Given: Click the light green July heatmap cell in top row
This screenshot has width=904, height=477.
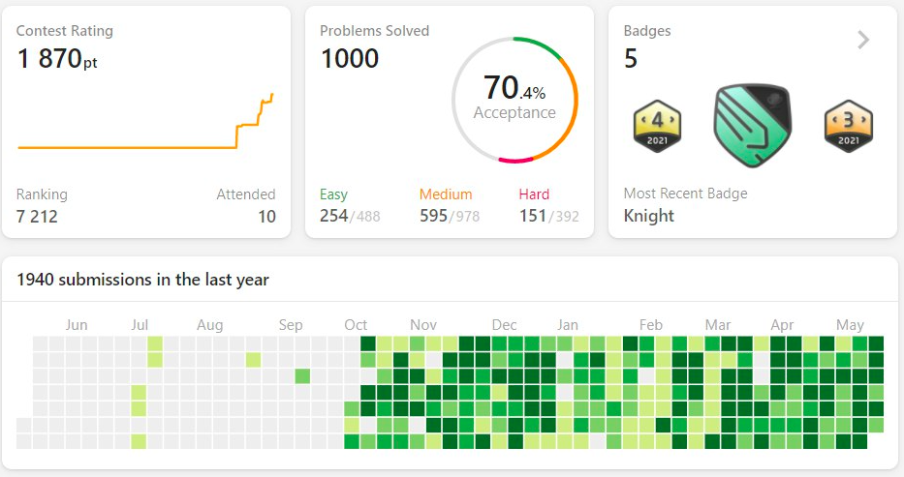Looking at the screenshot, I should pos(154,344).
